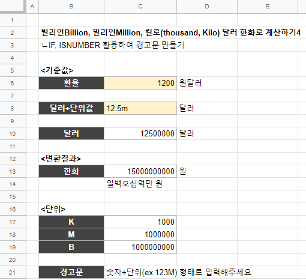Click the <단위> heading cell
Screen dimensions: 306x280
pyautogui.click(x=53, y=209)
